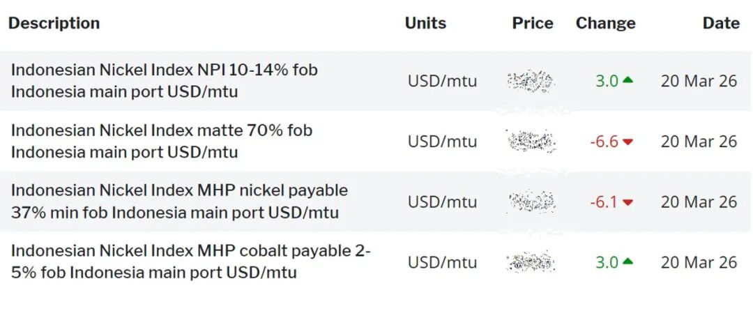Click blurred price in matte 70% row

(531, 142)
